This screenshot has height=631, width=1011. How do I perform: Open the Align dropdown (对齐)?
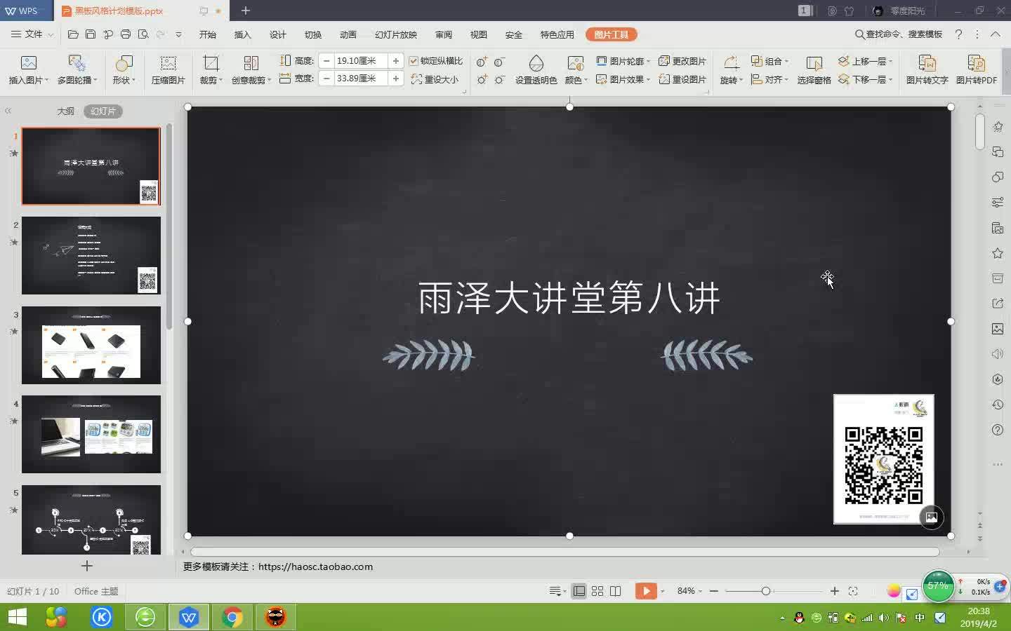(x=769, y=79)
